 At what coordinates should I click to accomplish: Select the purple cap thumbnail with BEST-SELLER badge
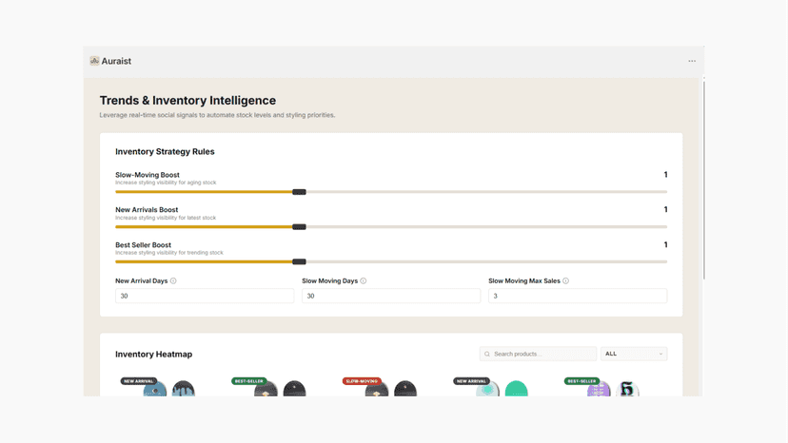click(599, 390)
